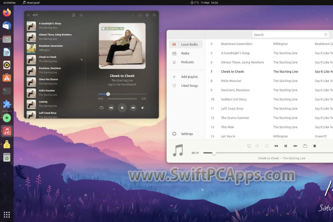The image size is (333, 222).
Task: Open Firefox from the Ubuntu dock
Action: click(7, 12)
